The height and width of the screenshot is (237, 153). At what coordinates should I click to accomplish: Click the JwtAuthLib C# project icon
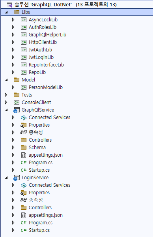click(24, 50)
